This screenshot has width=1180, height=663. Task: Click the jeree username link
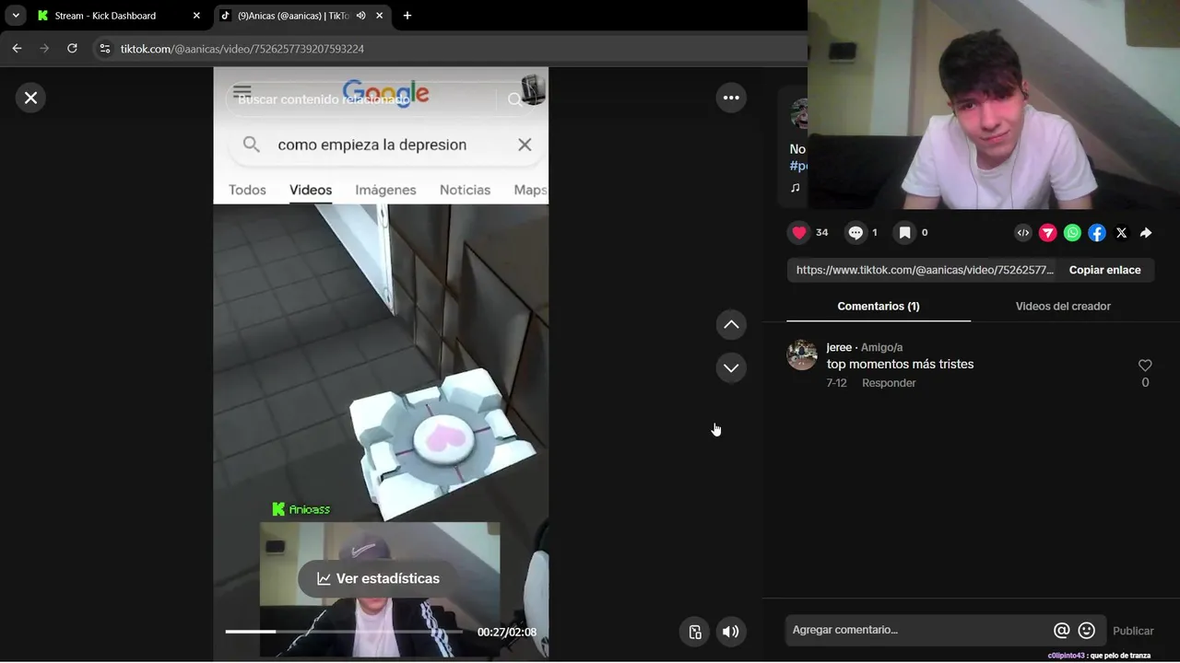[x=839, y=347]
